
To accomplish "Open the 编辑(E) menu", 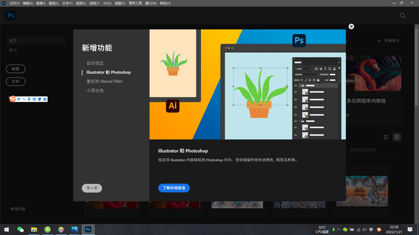I will tap(27, 3).
